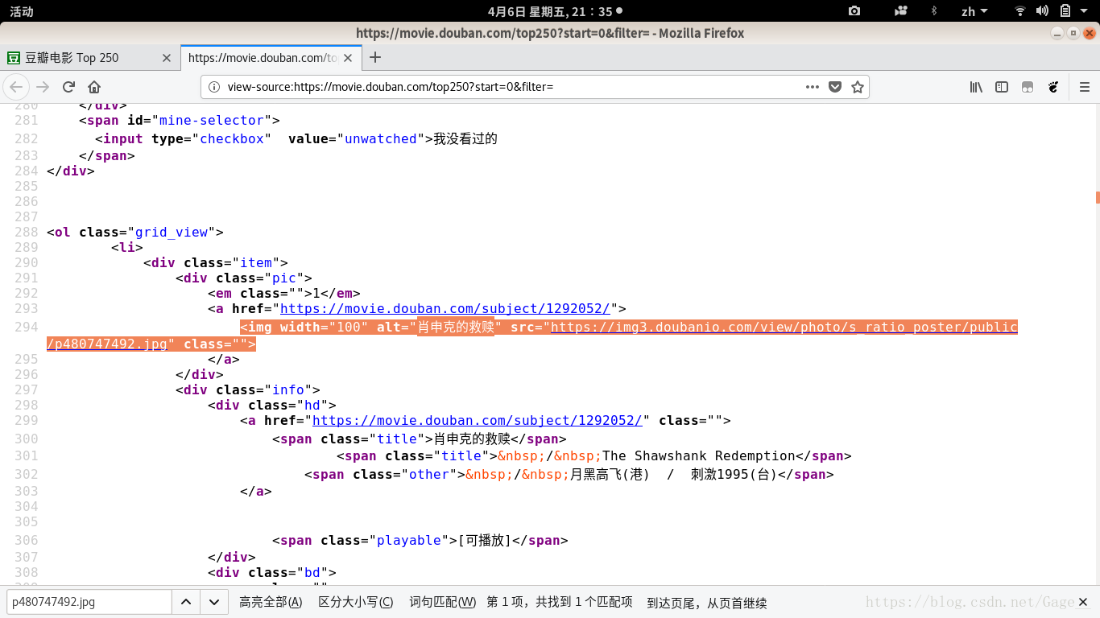Click 到达页尾,从页首继续 status message
Viewport: 1100px width, 618px height.
[x=706, y=602]
